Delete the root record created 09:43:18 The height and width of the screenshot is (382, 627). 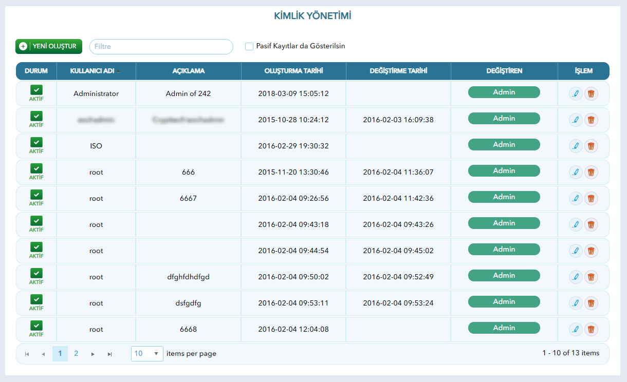point(591,224)
